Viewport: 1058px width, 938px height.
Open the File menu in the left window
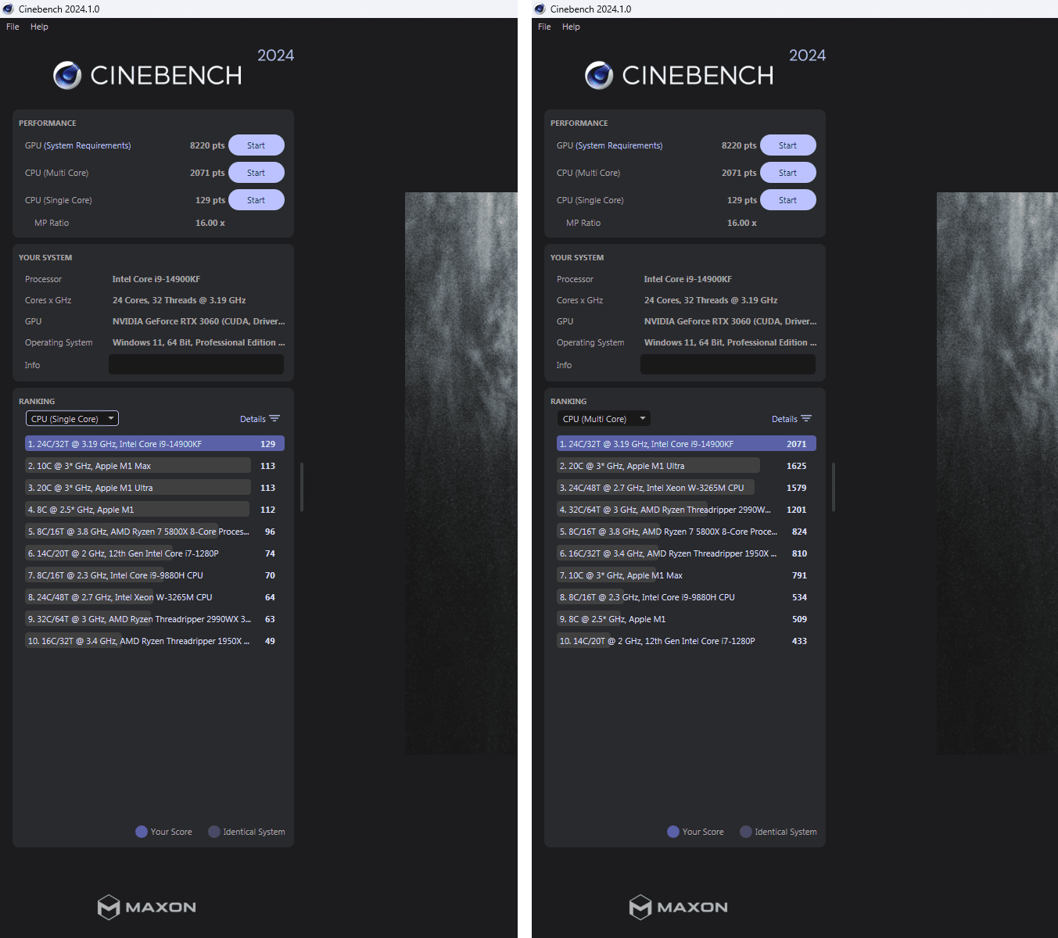[x=13, y=27]
